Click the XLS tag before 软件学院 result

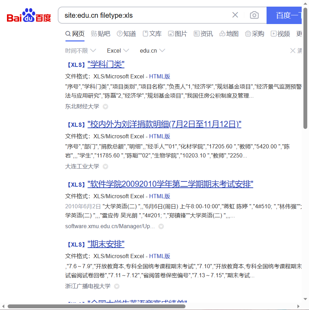click(x=76, y=185)
